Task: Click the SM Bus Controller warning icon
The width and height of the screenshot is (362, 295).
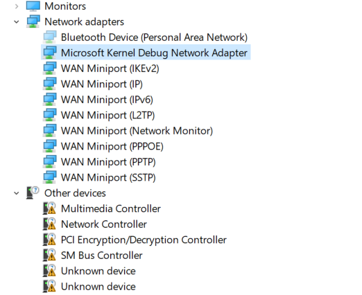Action: [49, 255]
